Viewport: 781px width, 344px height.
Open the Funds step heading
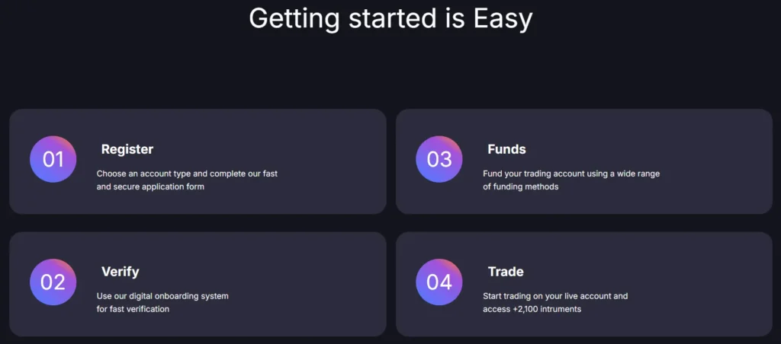pyautogui.click(x=506, y=149)
